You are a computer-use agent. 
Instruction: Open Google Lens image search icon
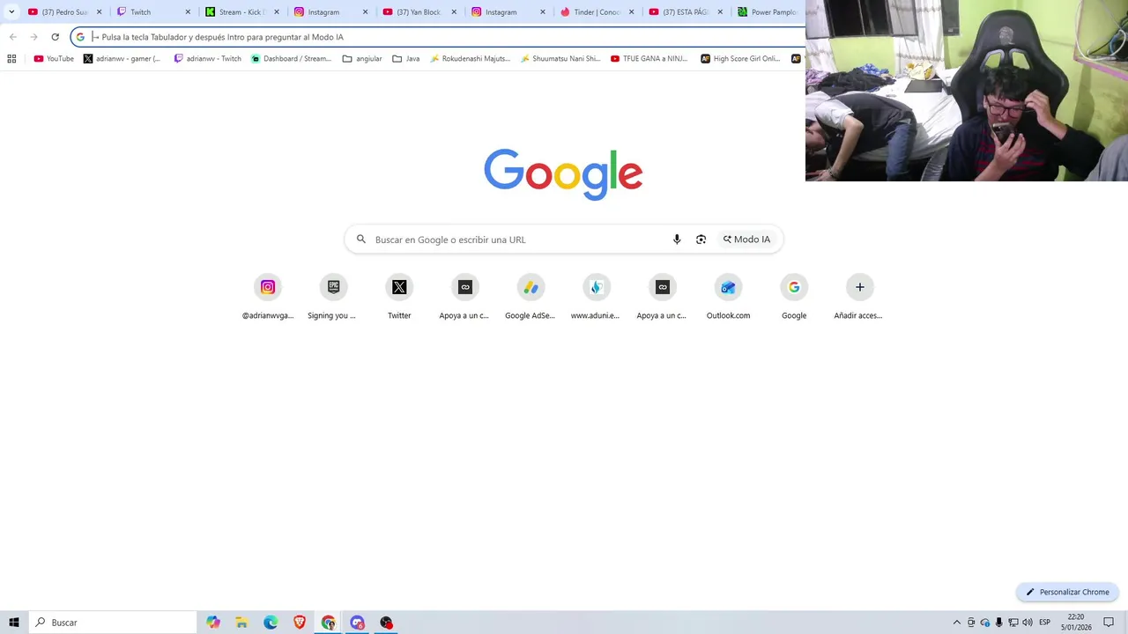(701, 240)
